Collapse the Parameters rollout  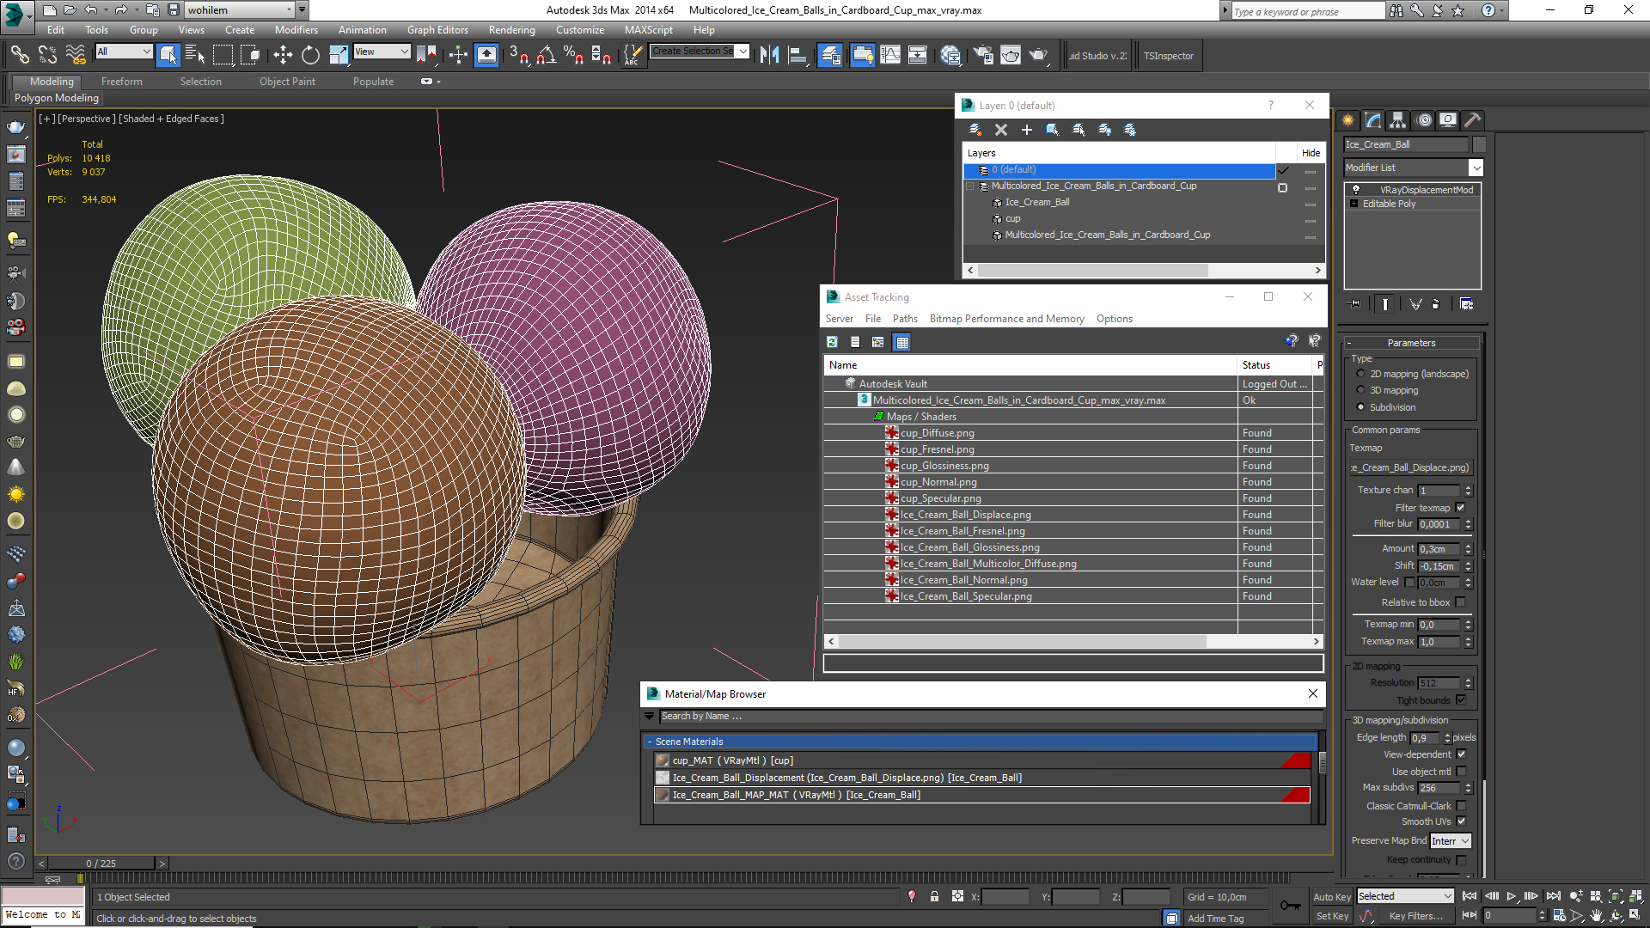click(x=1411, y=343)
